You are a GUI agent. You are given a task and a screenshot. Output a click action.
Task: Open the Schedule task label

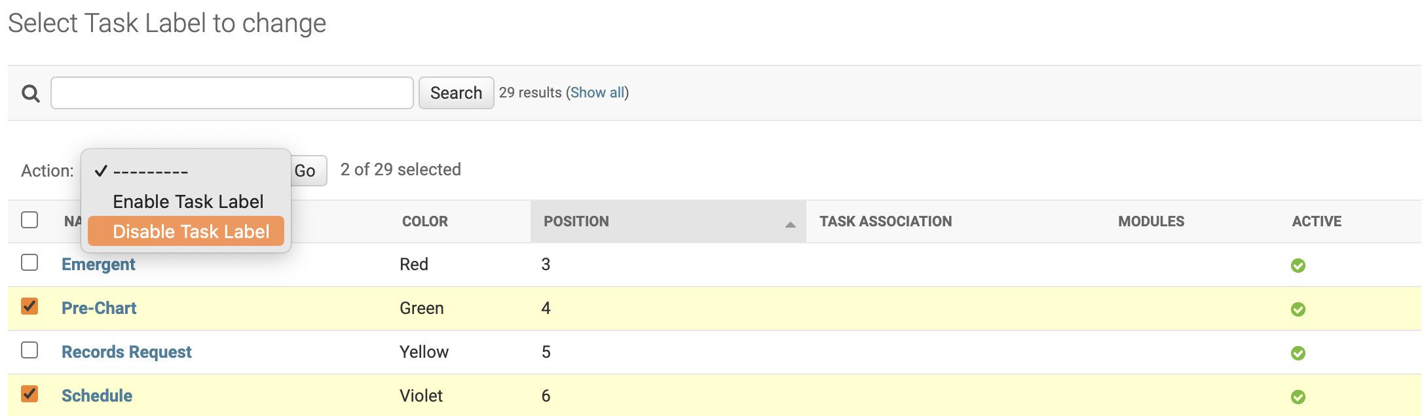[x=97, y=396]
